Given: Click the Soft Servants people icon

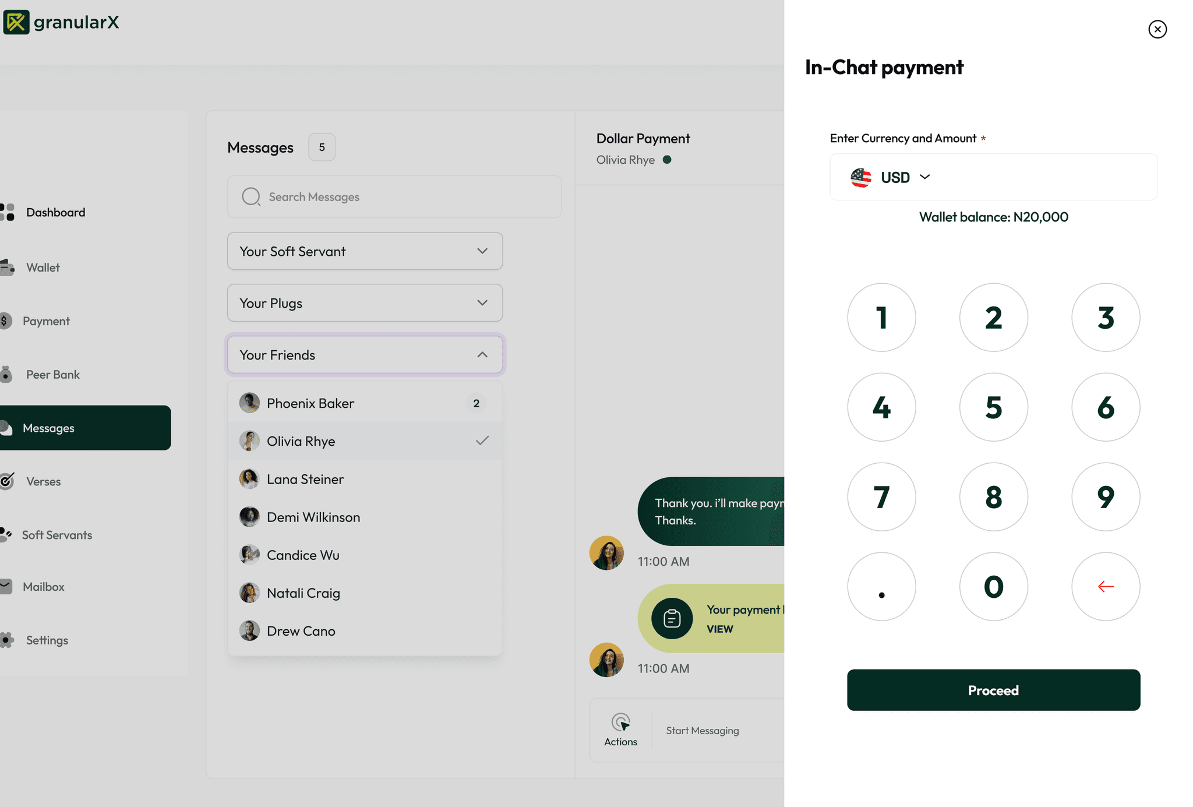Looking at the screenshot, I should point(6,534).
